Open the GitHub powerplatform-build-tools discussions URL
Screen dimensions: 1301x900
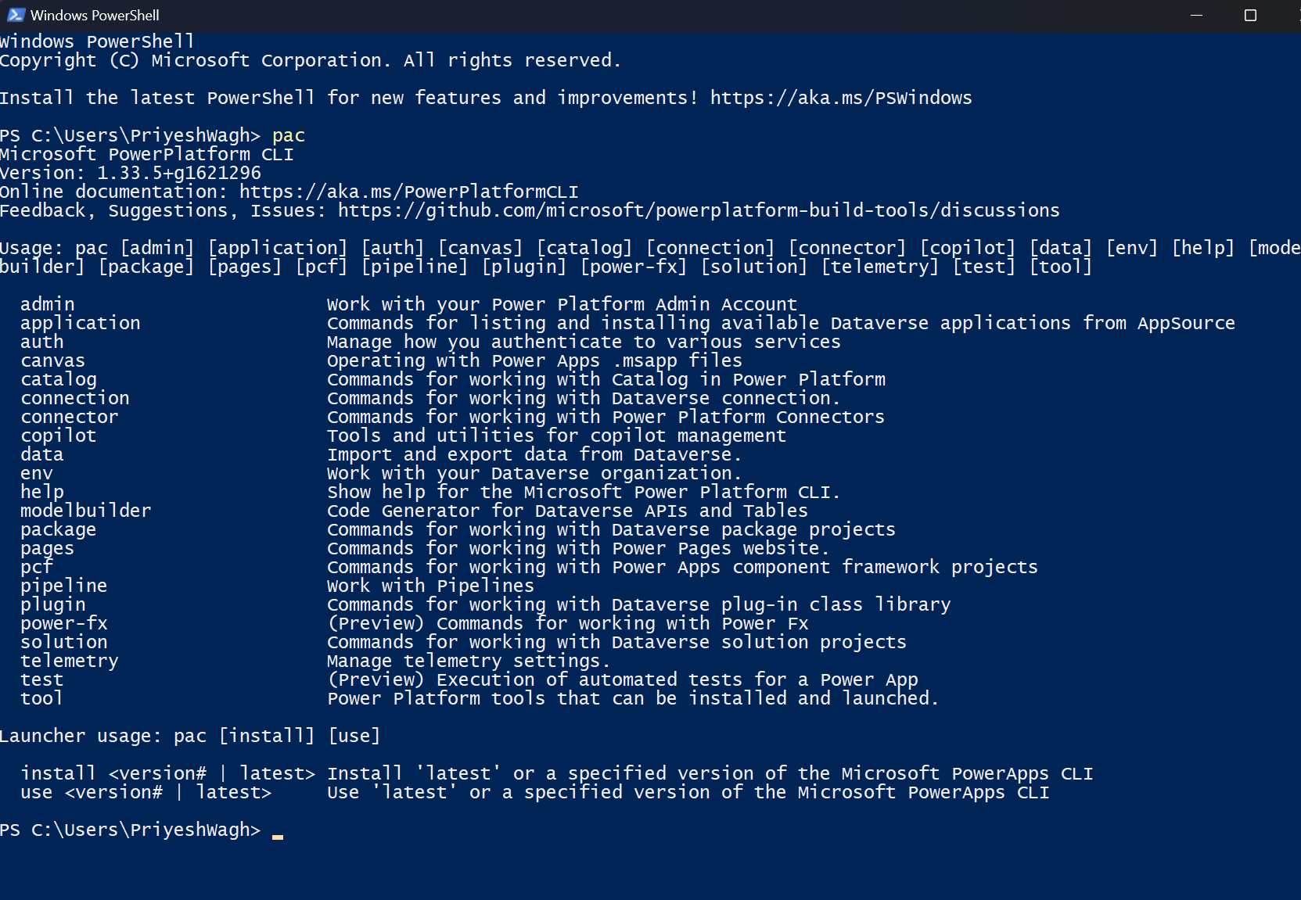[698, 211]
